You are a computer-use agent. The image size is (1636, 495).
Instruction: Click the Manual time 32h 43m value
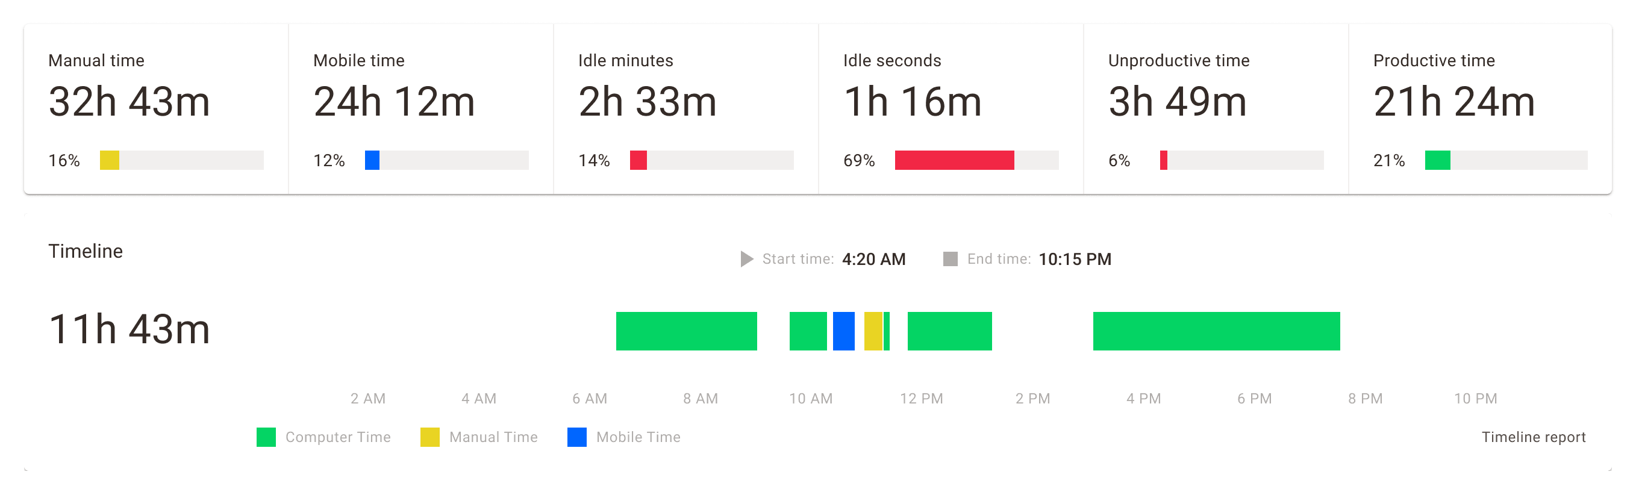coord(129,102)
